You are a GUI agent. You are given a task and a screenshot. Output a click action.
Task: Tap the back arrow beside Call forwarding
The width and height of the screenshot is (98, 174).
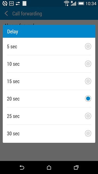click(6, 14)
